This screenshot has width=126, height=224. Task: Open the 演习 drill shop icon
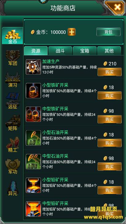tap(13, 79)
